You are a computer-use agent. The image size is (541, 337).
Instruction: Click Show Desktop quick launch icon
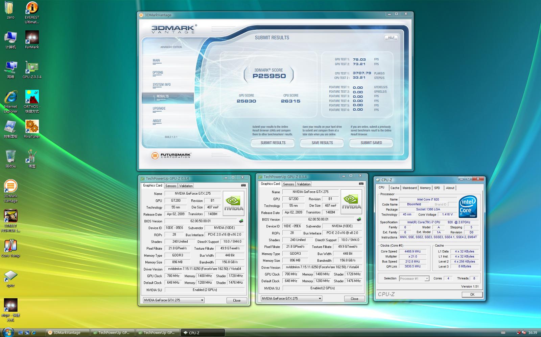click(x=20, y=333)
